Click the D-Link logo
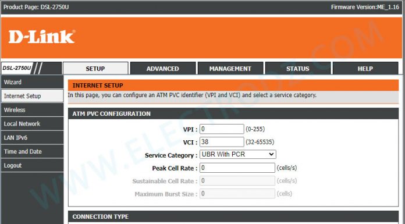This screenshot has width=405, height=224. pyautogui.click(x=42, y=37)
